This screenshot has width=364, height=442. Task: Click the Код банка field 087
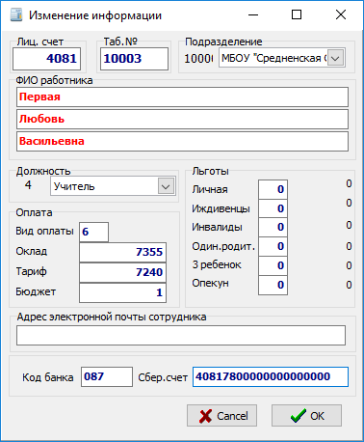[107, 376]
